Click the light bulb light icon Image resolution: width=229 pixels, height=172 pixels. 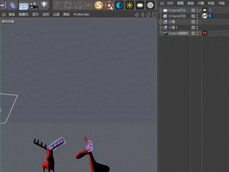(x=44, y=5)
